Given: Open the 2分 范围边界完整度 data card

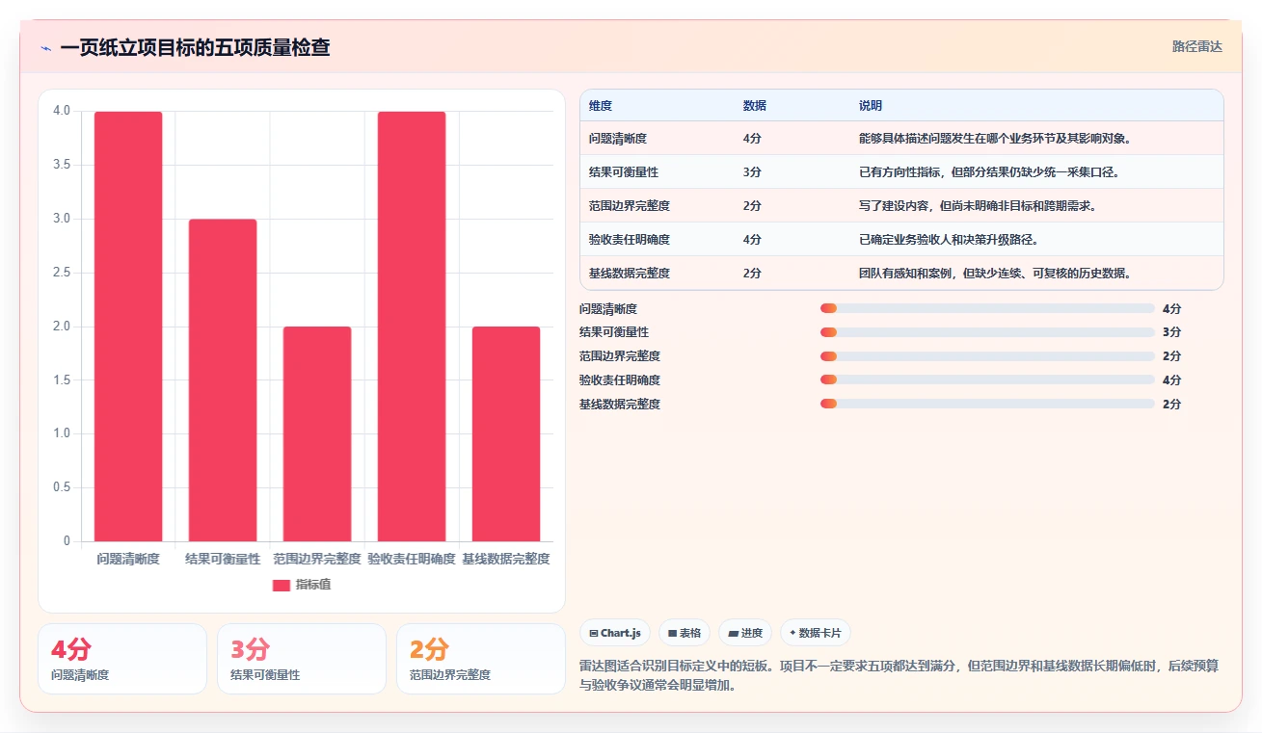Looking at the screenshot, I should (x=481, y=659).
